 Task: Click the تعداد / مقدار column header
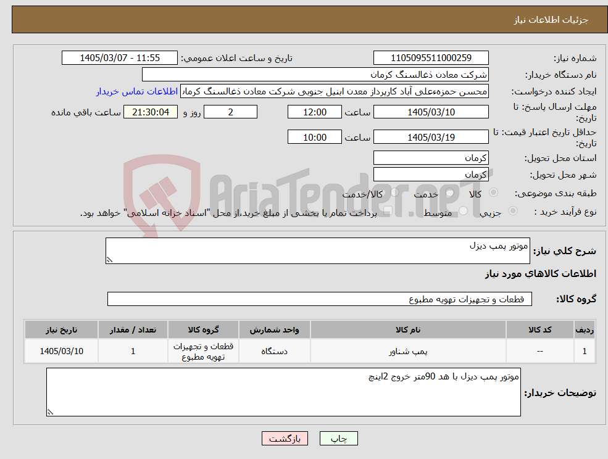[x=133, y=329]
